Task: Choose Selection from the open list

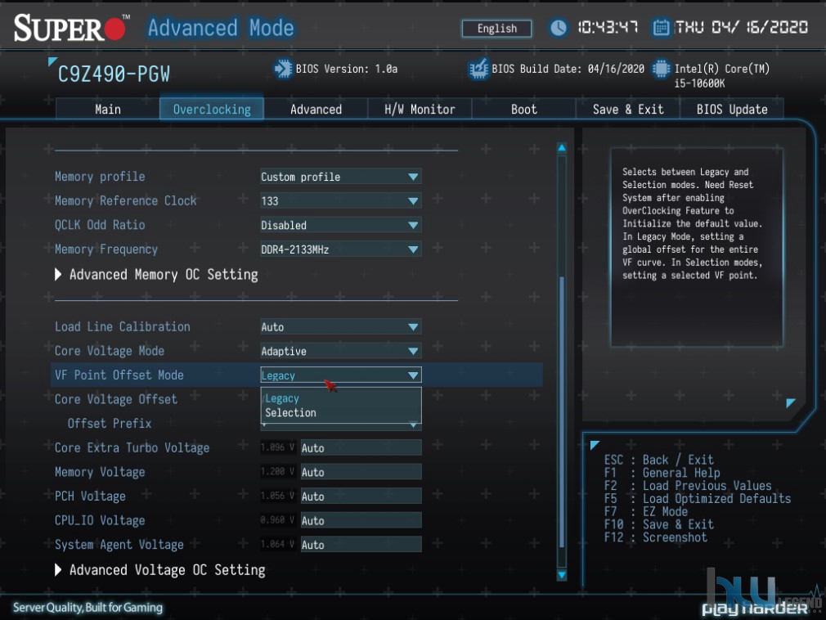Action: [x=290, y=413]
